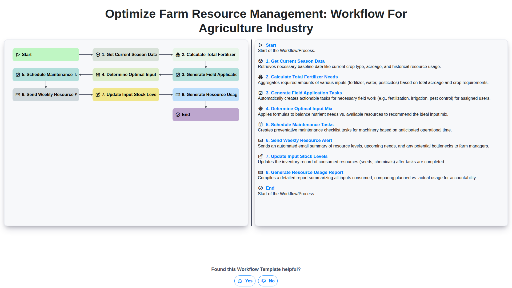Open the '3. Generate Field Application Tasks' link
This screenshot has height=288, width=512.
pos(303,93)
